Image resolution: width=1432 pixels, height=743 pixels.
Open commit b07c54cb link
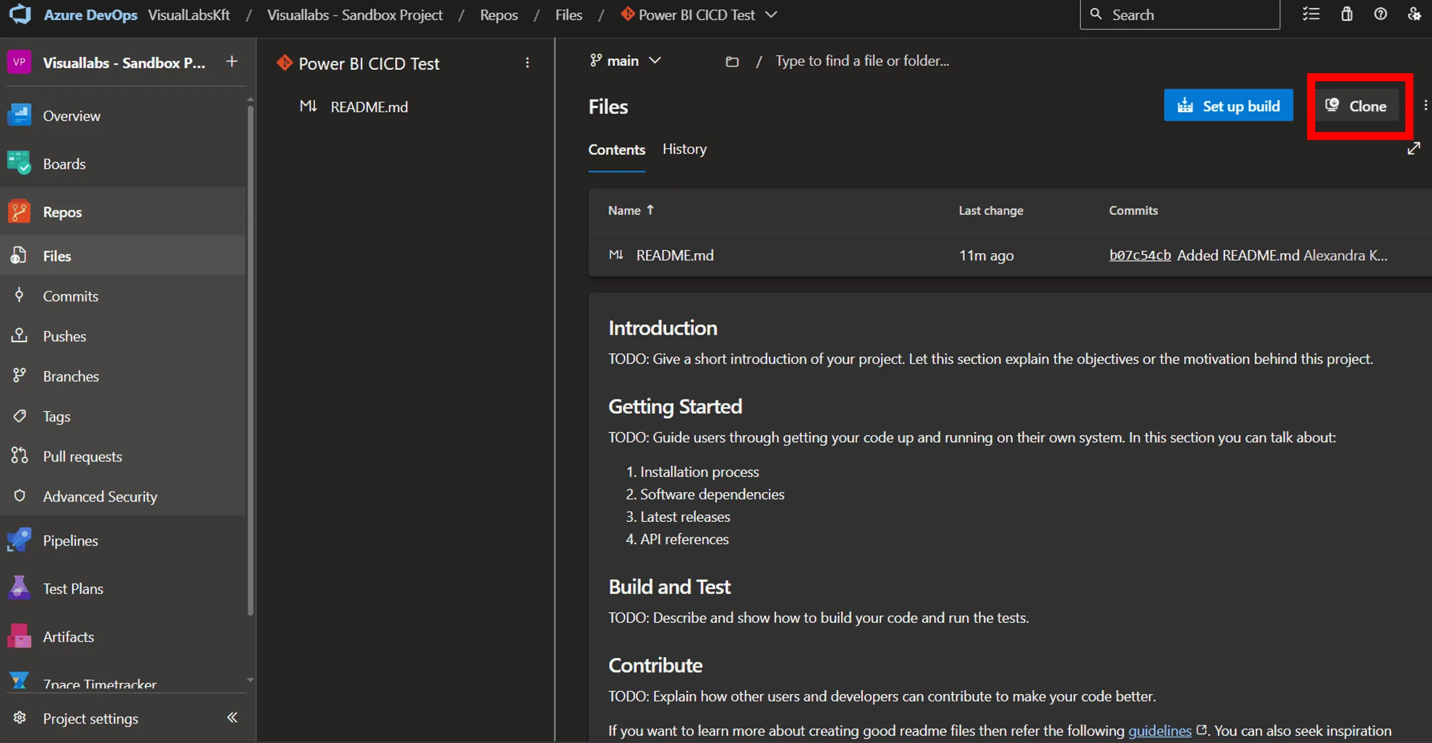point(1140,255)
